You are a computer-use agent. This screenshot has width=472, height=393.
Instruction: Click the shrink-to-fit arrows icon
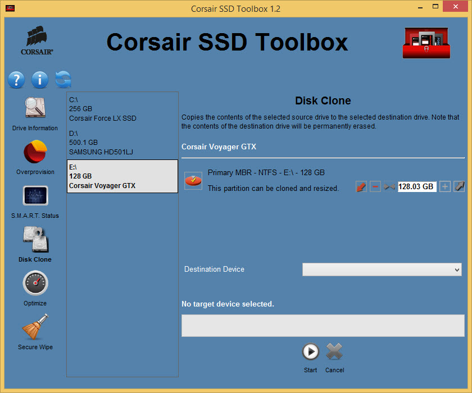(x=389, y=187)
